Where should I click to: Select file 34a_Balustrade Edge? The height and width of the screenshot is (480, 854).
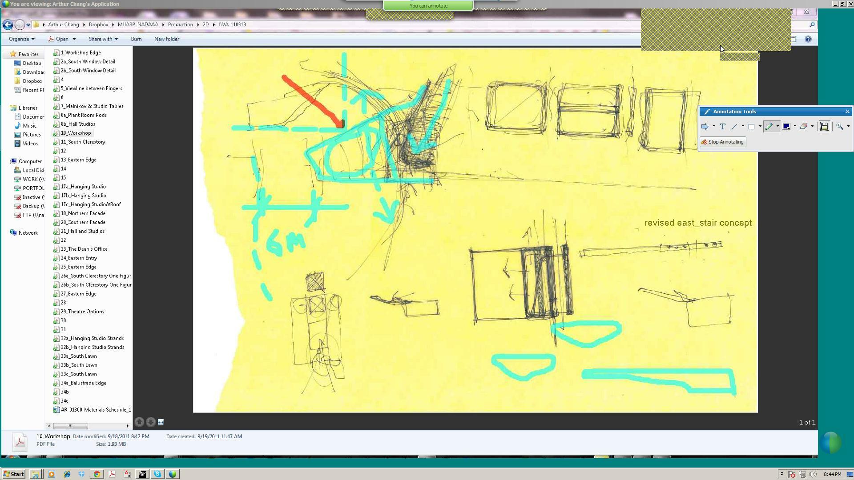coord(80,383)
